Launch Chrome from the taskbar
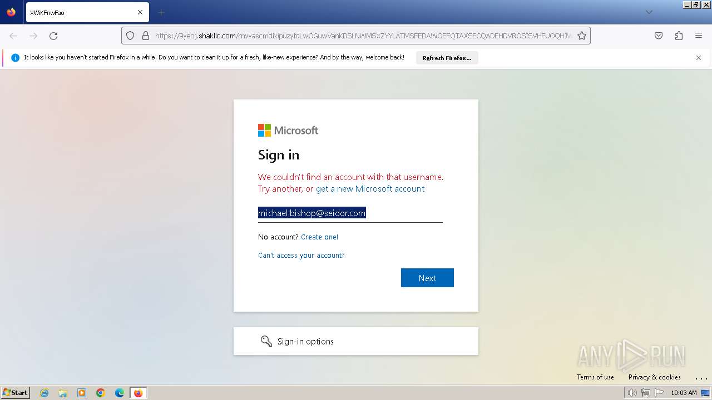Image resolution: width=712 pixels, height=400 pixels. [x=101, y=393]
